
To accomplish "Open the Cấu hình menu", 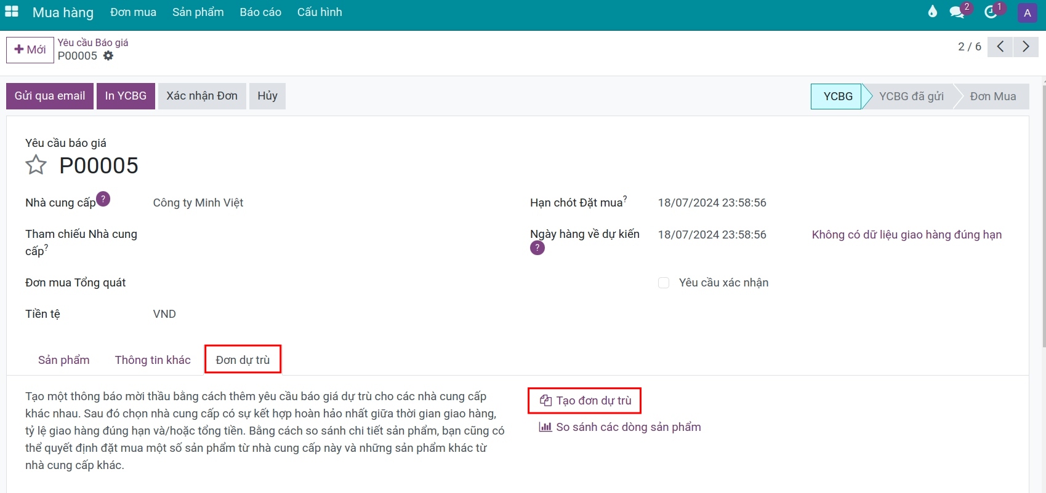I will pyautogui.click(x=320, y=12).
